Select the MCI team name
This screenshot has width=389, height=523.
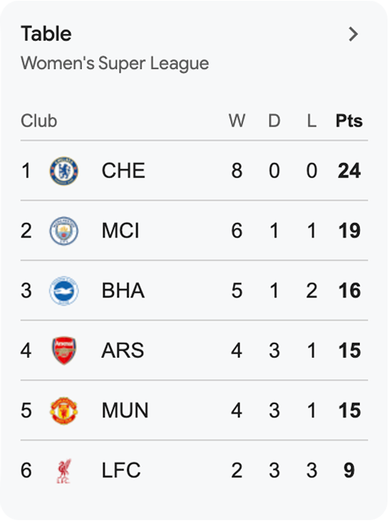120,231
